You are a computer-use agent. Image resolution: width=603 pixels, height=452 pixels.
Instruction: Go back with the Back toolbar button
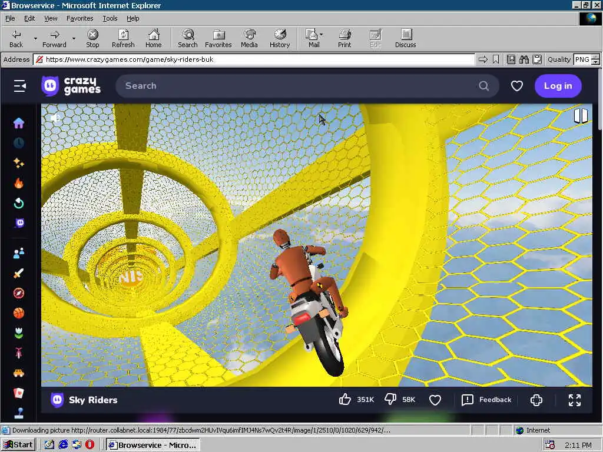16,38
